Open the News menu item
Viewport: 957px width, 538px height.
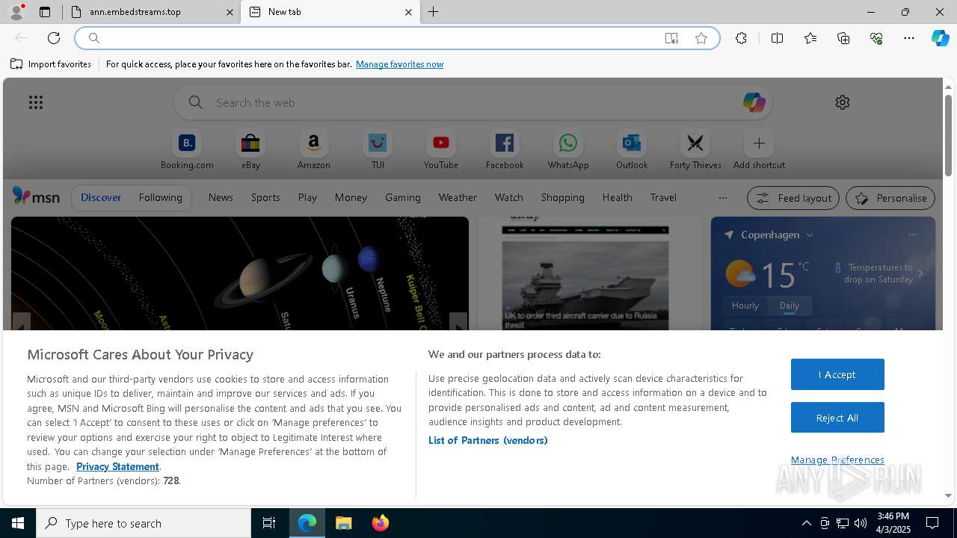click(221, 197)
